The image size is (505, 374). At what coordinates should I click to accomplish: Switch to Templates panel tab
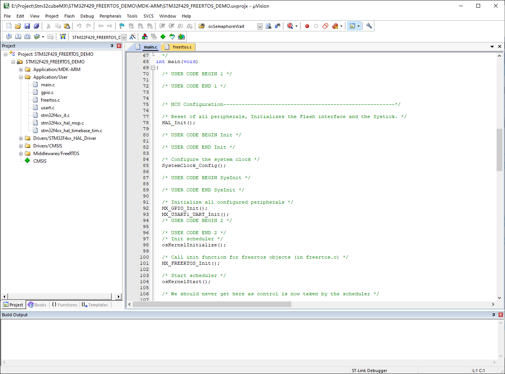95,305
